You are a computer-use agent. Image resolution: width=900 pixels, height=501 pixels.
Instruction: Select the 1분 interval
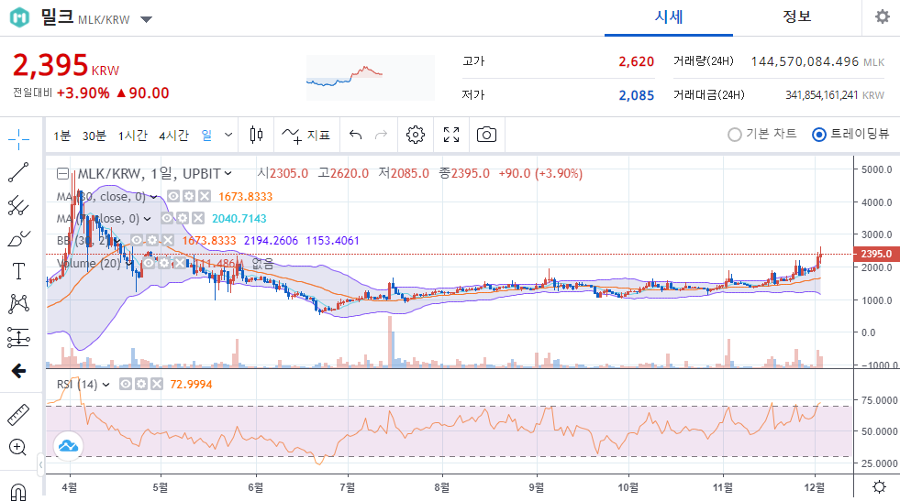[x=61, y=136]
